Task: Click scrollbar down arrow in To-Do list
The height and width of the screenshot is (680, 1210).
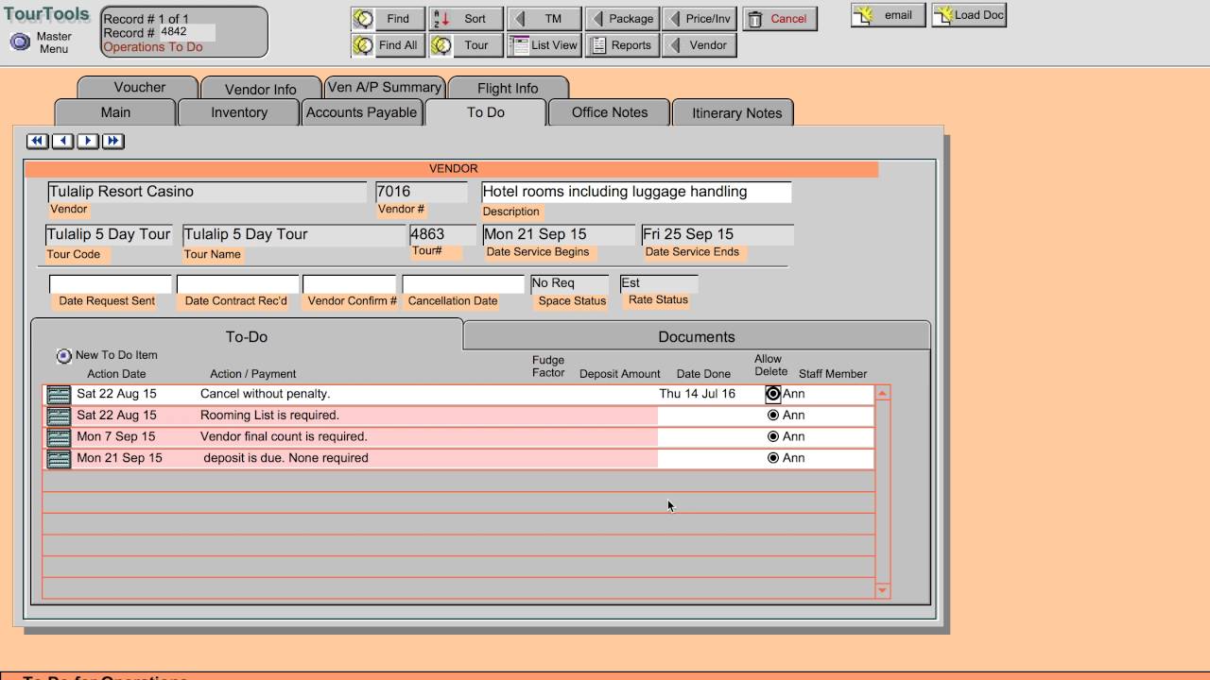Action: coord(882,590)
